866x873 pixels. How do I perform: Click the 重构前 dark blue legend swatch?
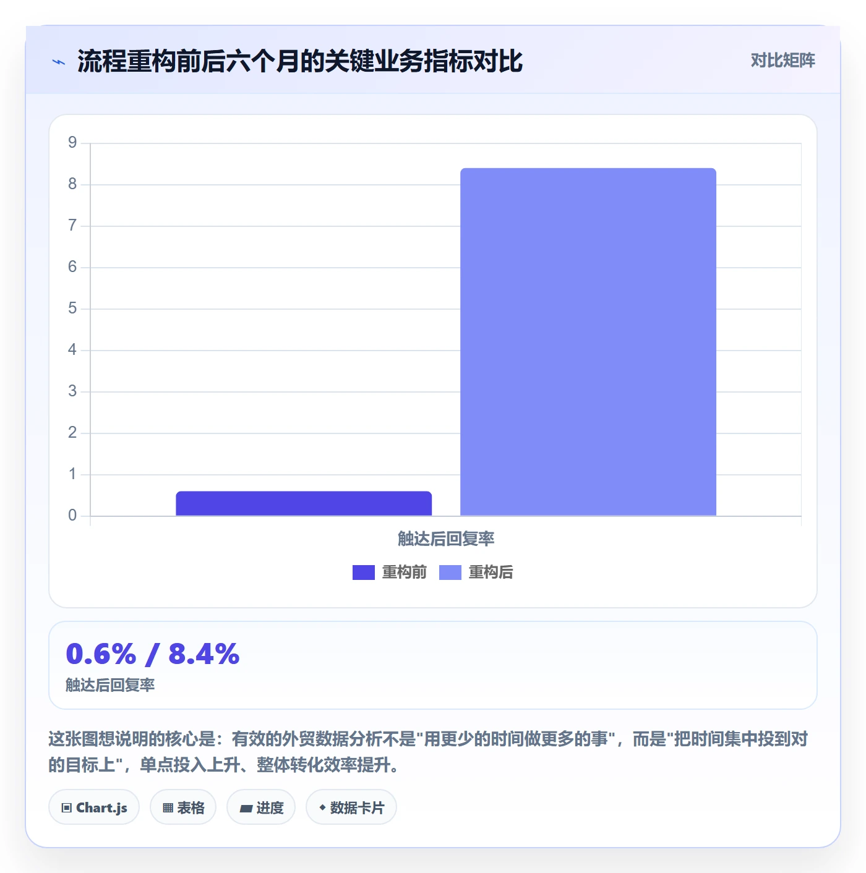[x=364, y=573]
